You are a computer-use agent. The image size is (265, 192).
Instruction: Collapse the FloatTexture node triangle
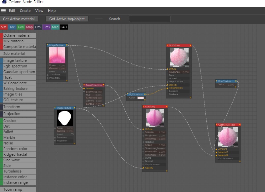tap(216, 81)
